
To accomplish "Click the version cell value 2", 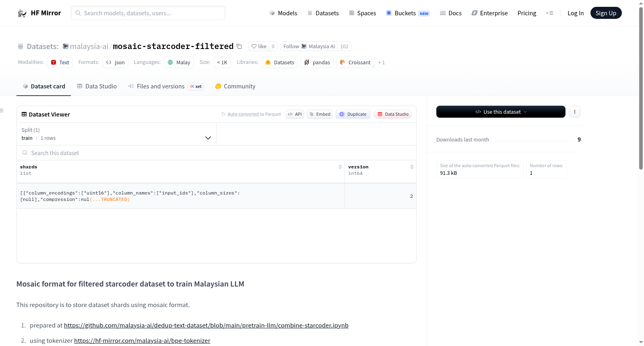I will coord(411,196).
